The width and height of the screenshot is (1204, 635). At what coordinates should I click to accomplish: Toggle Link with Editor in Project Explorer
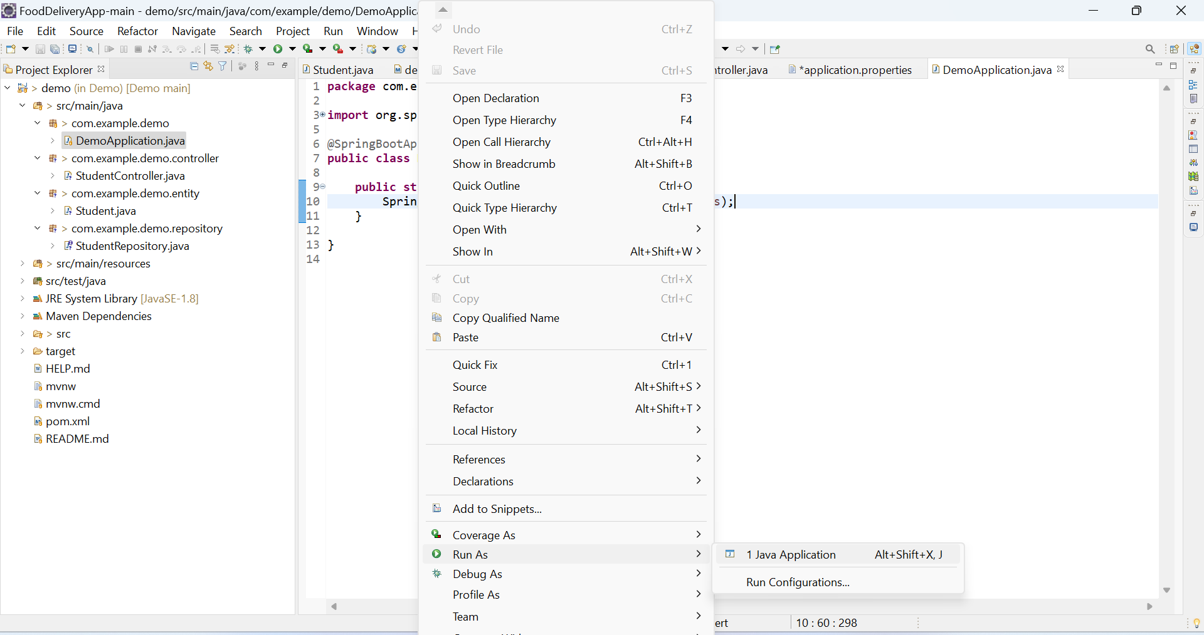pyautogui.click(x=208, y=66)
